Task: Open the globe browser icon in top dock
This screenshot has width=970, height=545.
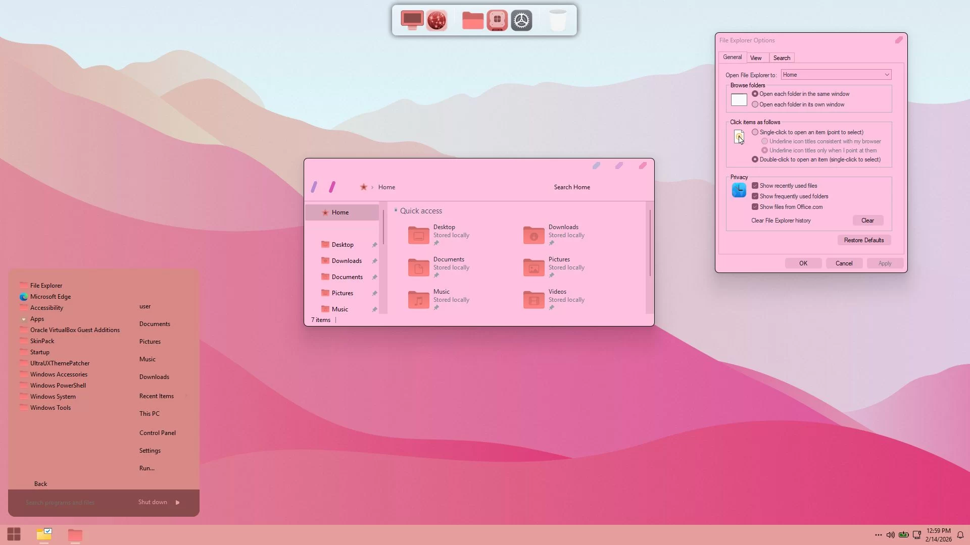Action: [437, 20]
